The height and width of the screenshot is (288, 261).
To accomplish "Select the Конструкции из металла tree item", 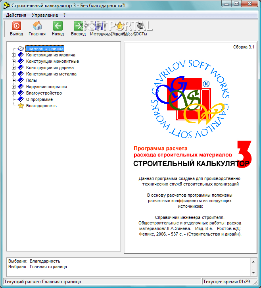I will pyautogui.click(x=51, y=74).
